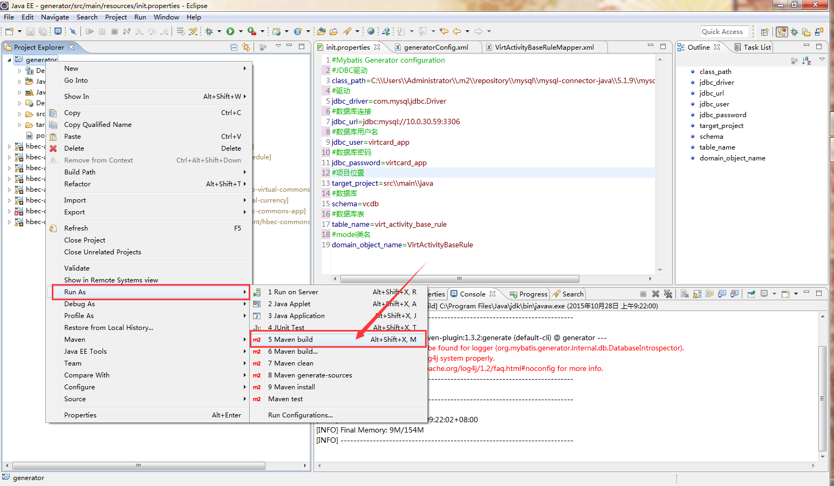Image resolution: width=834 pixels, height=486 pixels.
Task: Click the Clear Console icon
Action: 685,294
